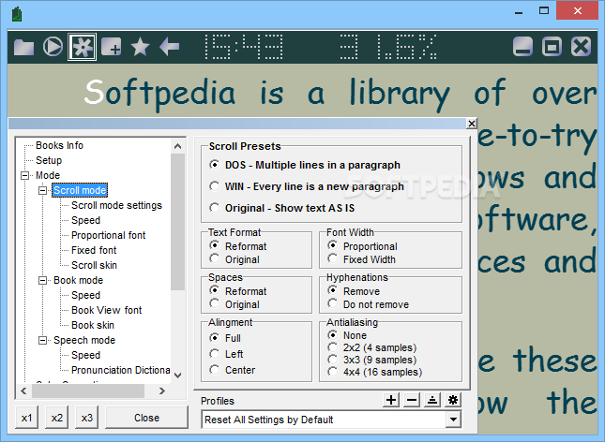Add a profile with the plus button
The image size is (605, 442).
point(391,400)
